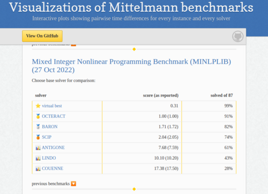Click the bar chart icon beside LINDO
This screenshot has width=268, height=194.
[38, 158]
